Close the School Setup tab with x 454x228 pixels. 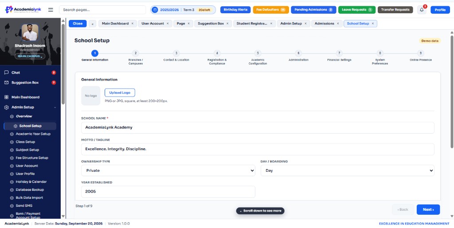coord(372,24)
